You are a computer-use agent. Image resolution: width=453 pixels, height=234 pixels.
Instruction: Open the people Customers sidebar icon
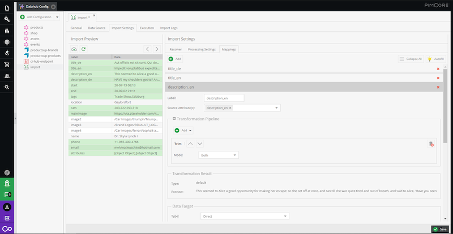[7, 76]
